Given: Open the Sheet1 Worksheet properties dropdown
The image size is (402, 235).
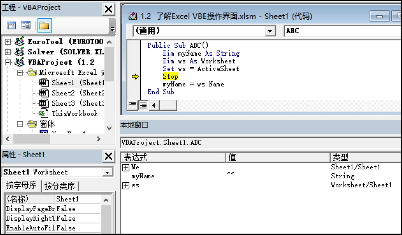Looking at the screenshot, I should click(x=108, y=172).
